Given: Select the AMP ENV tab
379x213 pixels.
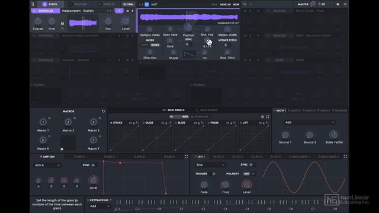Looking at the screenshot, I should pos(47,157).
